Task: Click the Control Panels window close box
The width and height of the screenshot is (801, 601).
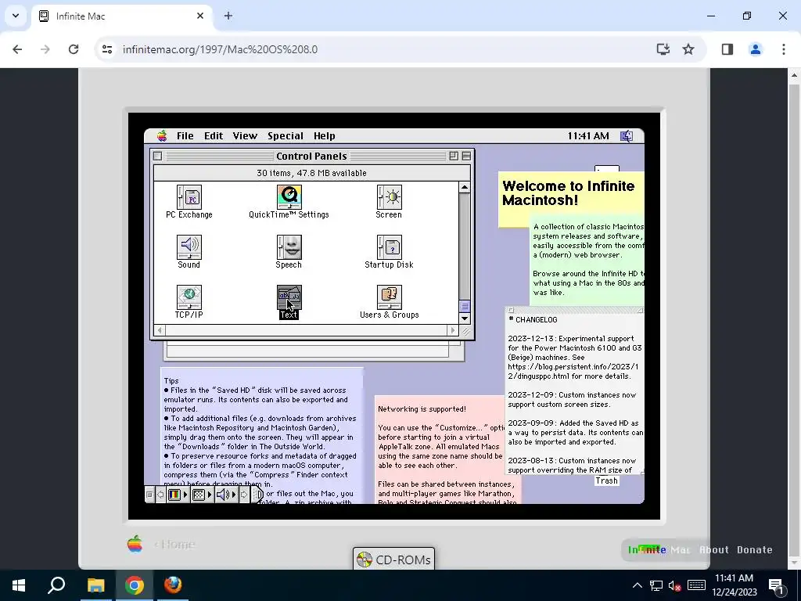Action: point(158,157)
